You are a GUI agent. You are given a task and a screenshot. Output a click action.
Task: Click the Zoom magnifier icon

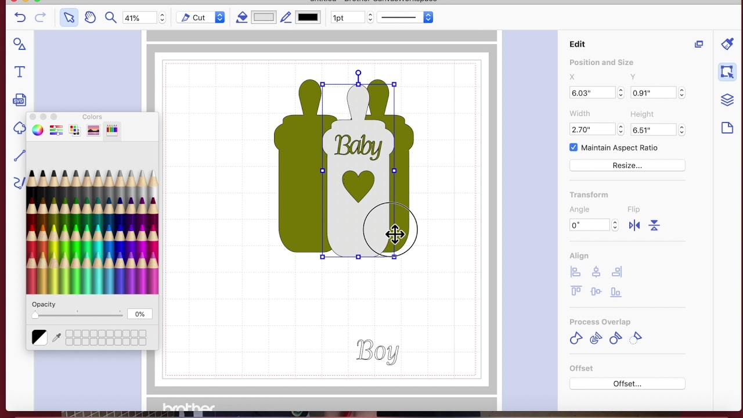click(111, 17)
